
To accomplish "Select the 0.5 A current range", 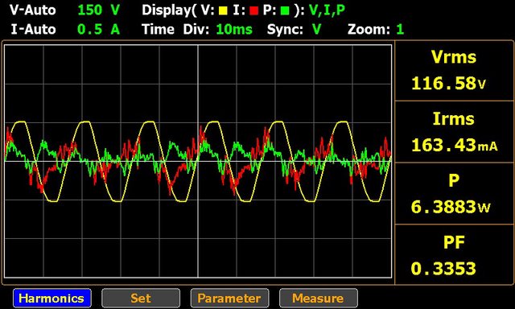I will coord(98,30).
